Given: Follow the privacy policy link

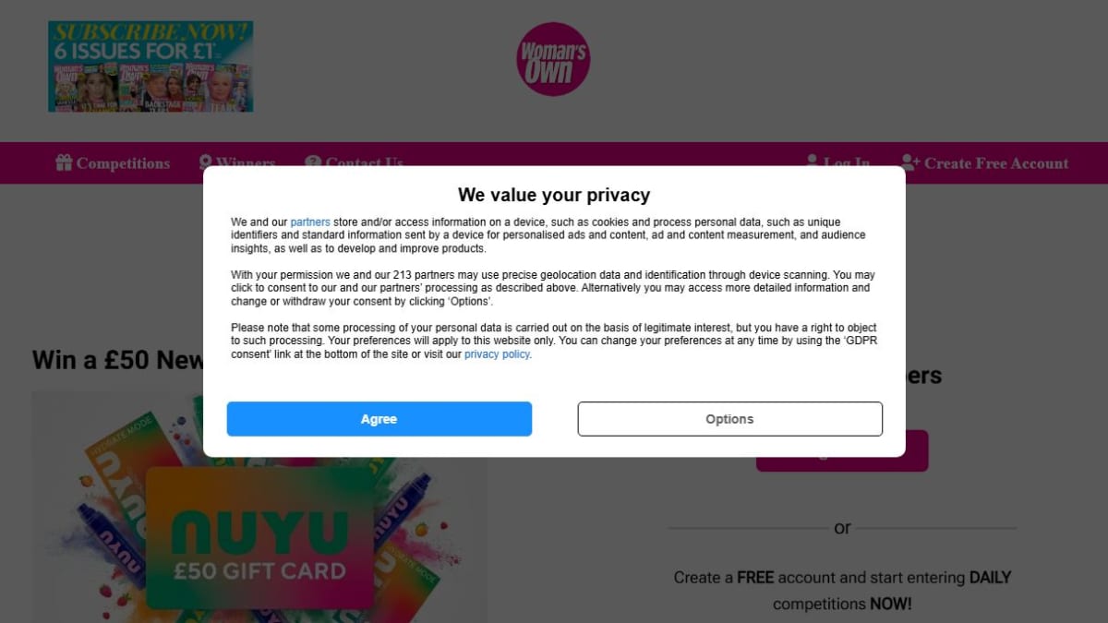Looking at the screenshot, I should 497,354.
